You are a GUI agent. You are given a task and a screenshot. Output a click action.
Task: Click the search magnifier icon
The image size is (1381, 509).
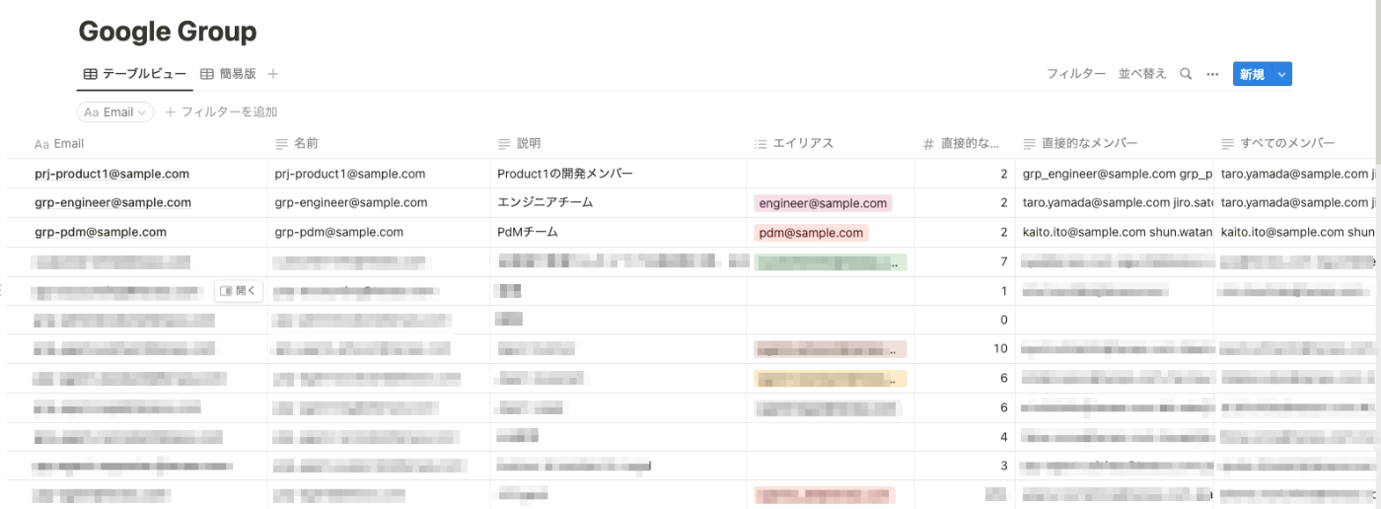pyautogui.click(x=1186, y=74)
